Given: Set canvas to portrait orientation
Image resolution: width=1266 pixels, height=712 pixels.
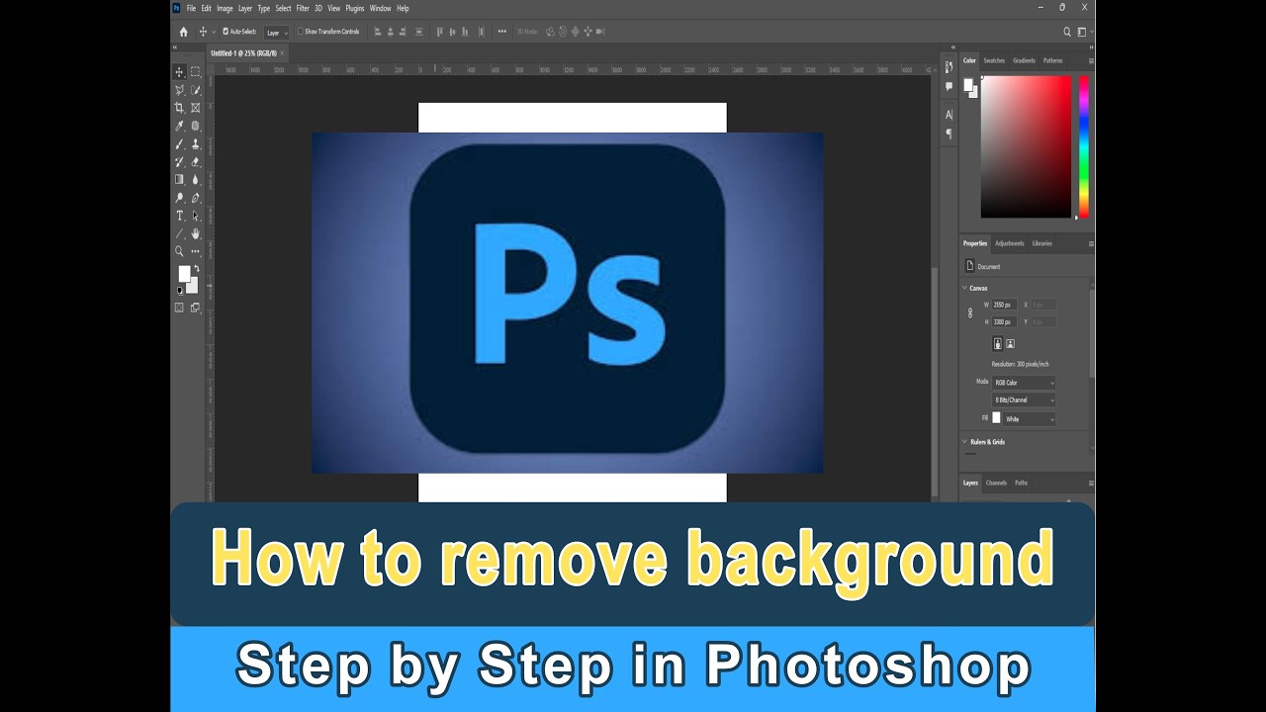Looking at the screenshot, I should pos(997,344).
